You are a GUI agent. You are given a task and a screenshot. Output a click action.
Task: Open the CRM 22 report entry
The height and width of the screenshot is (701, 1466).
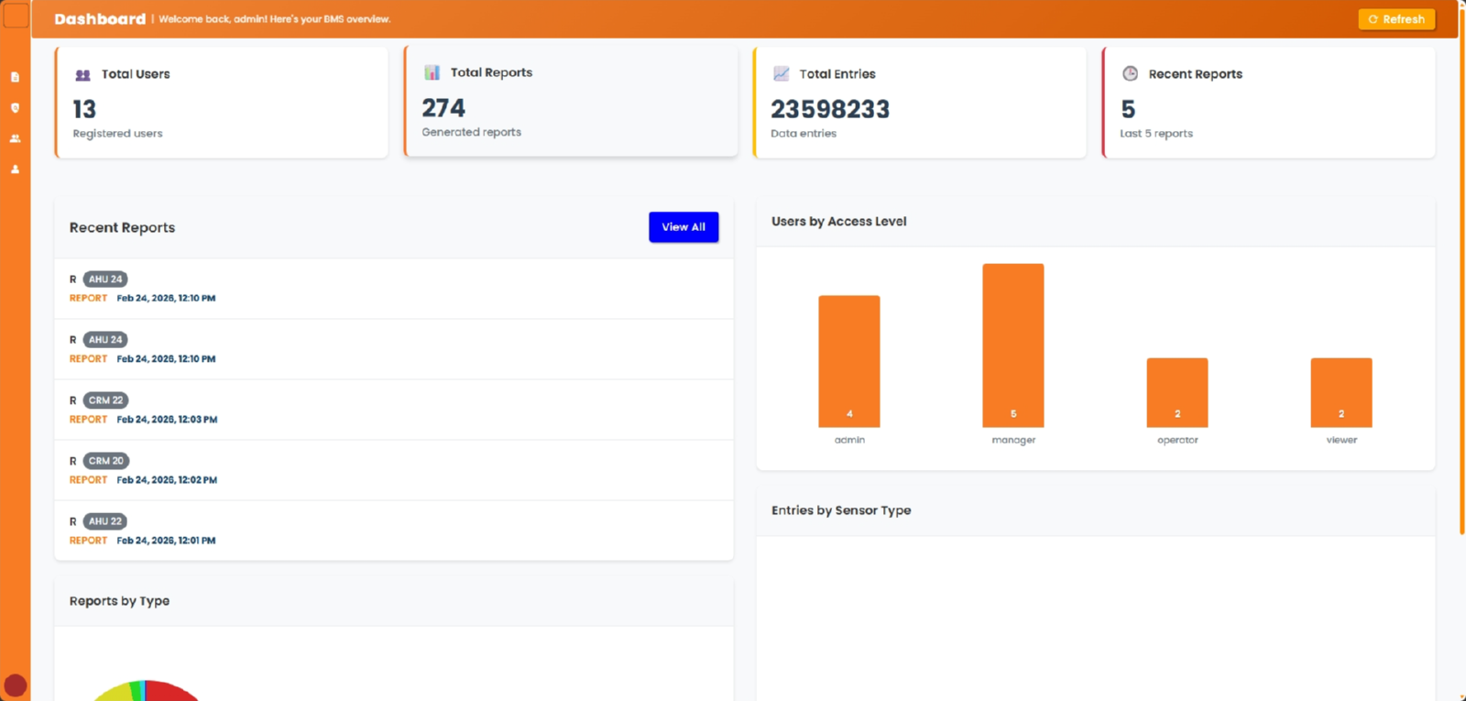(x=394, y=410)
